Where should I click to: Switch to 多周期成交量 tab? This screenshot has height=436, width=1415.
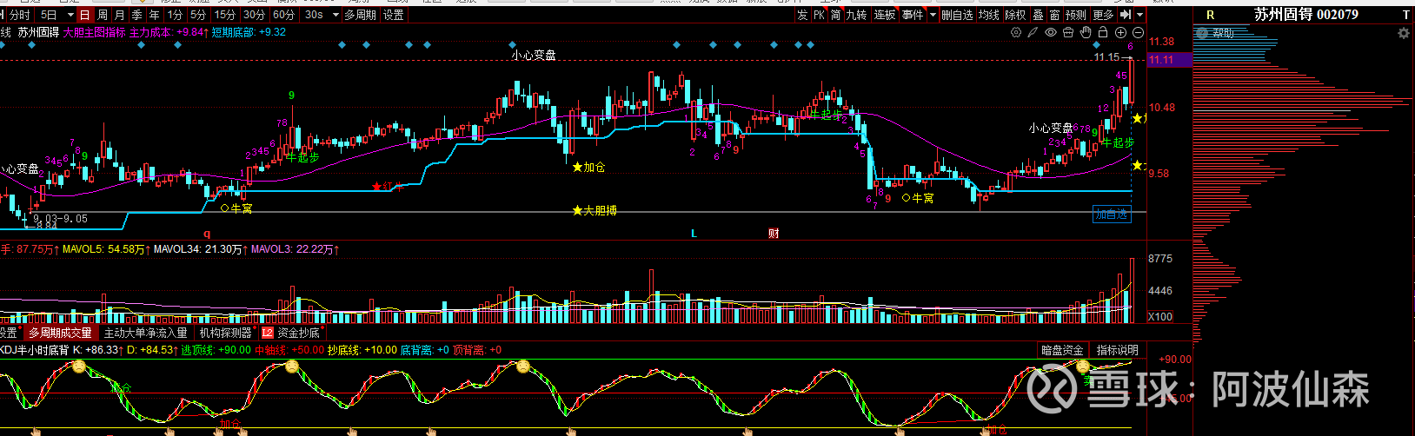(x=60, y=333)
